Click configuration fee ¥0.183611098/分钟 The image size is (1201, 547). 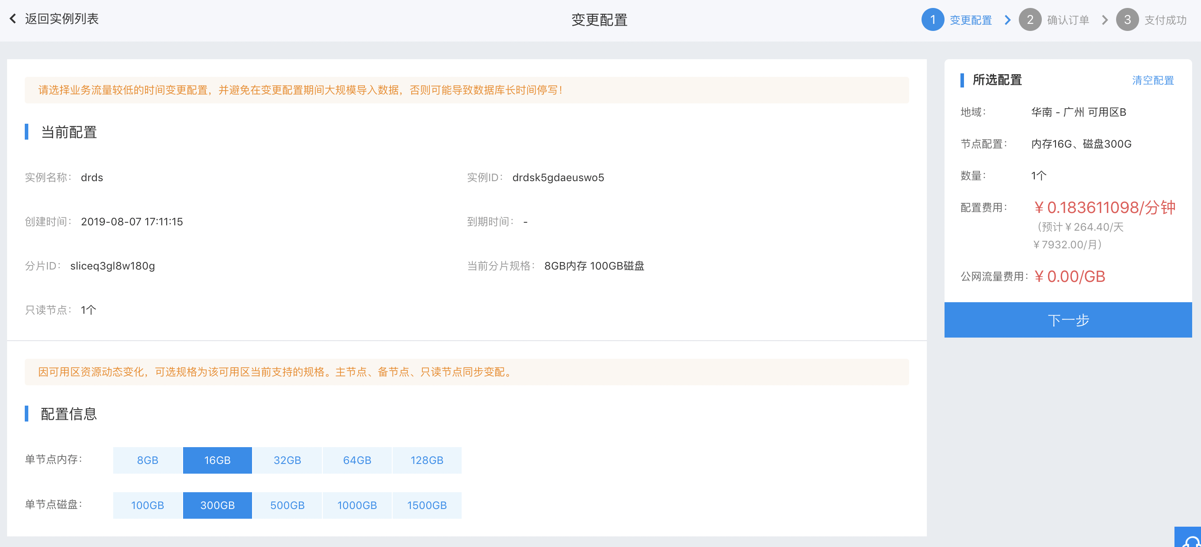(x=1104, y=207)
